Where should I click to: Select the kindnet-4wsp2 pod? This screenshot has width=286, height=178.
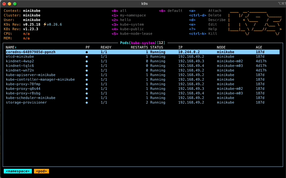[143, 61]
